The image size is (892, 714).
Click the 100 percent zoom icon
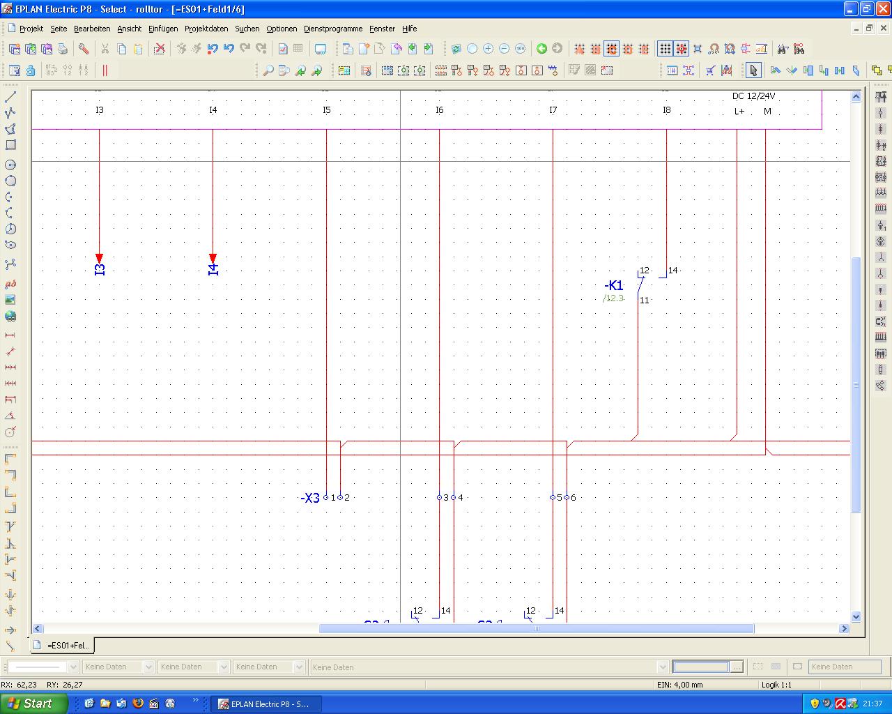pos(520,49)
